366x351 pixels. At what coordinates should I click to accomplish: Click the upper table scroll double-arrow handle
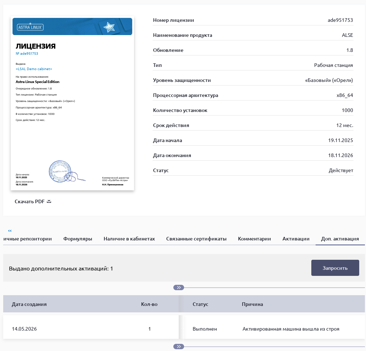pos(179,287)
